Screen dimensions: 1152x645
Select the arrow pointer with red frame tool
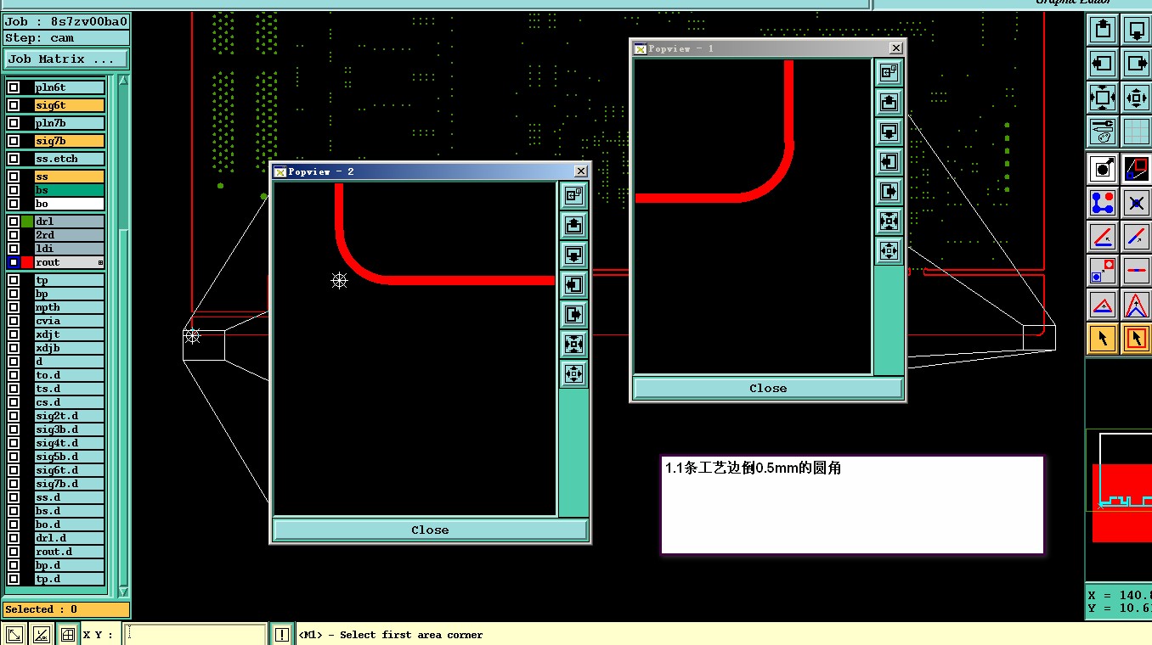(1137, 339)
